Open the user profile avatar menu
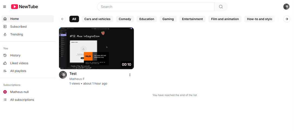The width and height of the screenshot is (294, 131). pyautogui.click(x=286, y=7)
